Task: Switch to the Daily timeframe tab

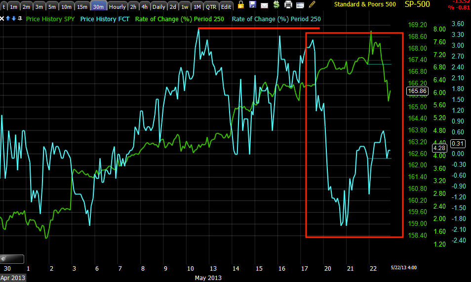Action: coord(159,6)
